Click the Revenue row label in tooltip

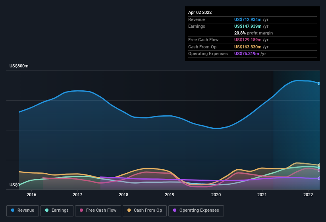pyautogui.click(x=197, y=19)
